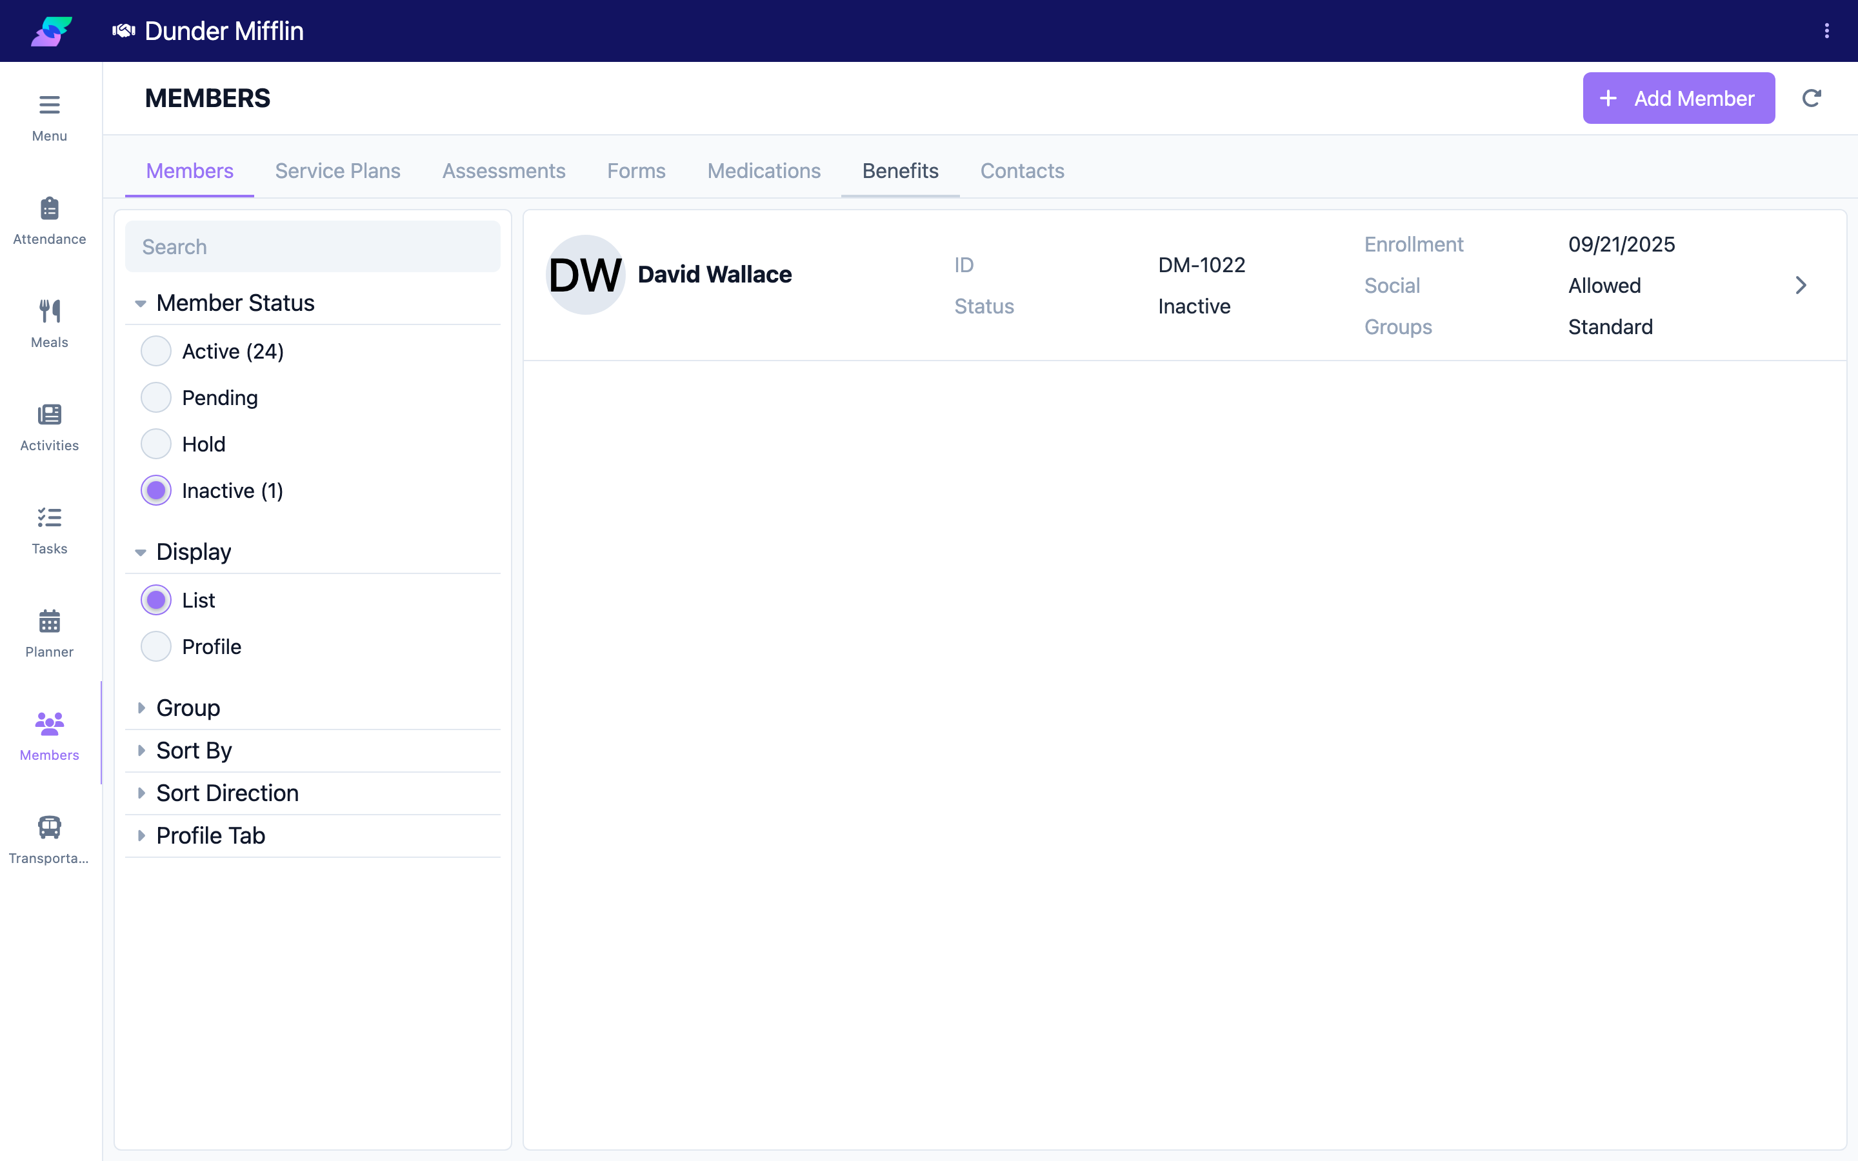Select the Inactive (1) radio button

tap(156, 491)
